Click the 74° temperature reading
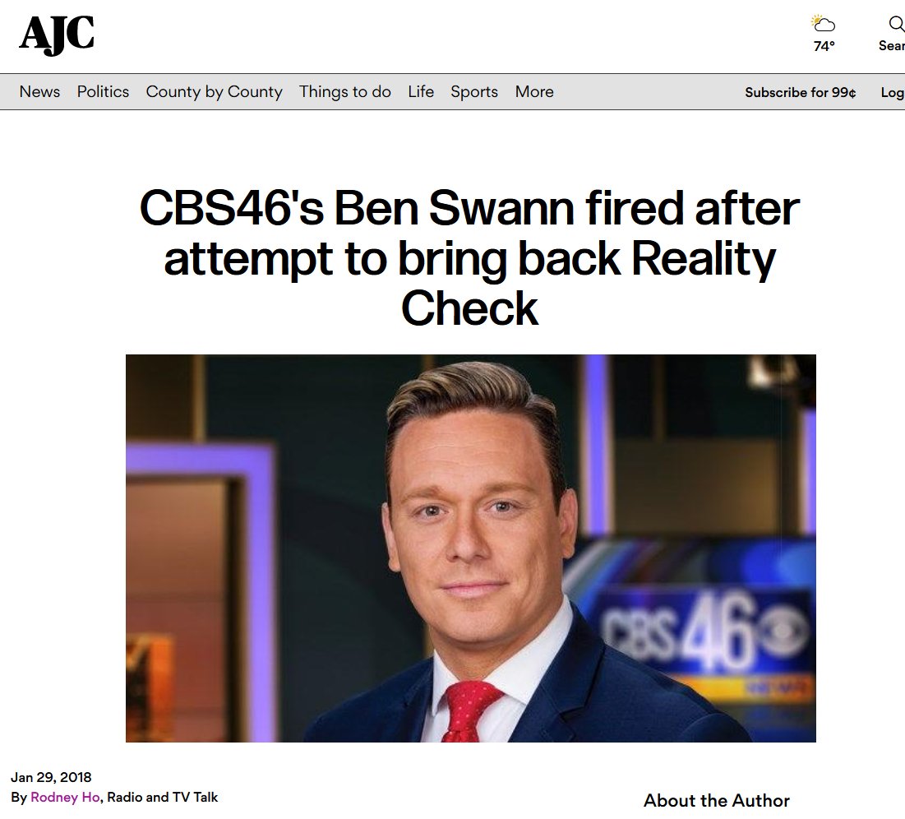The width and height of the screenshot is (905, 819). 824,45
